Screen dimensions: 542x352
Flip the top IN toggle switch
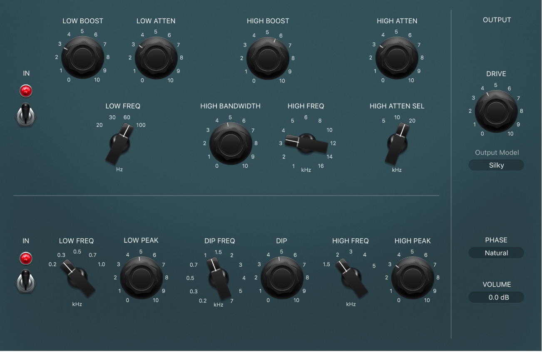tap(26, 116)
